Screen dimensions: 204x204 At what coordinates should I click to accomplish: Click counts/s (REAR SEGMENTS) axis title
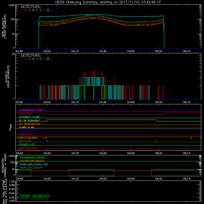coord(7,76)
